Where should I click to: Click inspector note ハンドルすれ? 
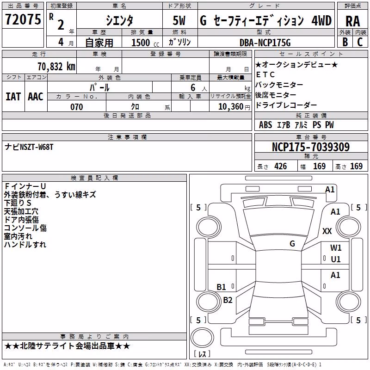pos(25,244)
